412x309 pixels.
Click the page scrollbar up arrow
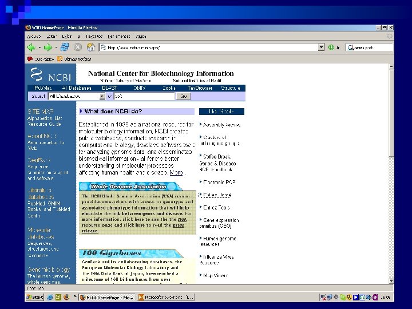tap(391, 67)
